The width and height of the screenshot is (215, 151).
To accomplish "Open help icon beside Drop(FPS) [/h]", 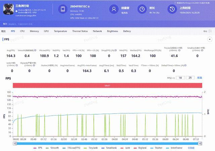I will coord(116,50).
